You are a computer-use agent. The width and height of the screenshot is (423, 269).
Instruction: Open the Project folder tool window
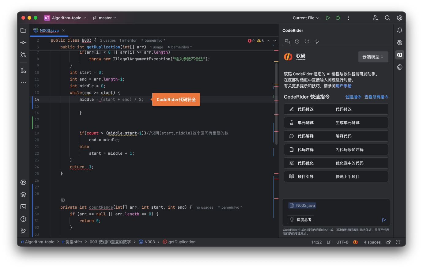pos(23,30)
